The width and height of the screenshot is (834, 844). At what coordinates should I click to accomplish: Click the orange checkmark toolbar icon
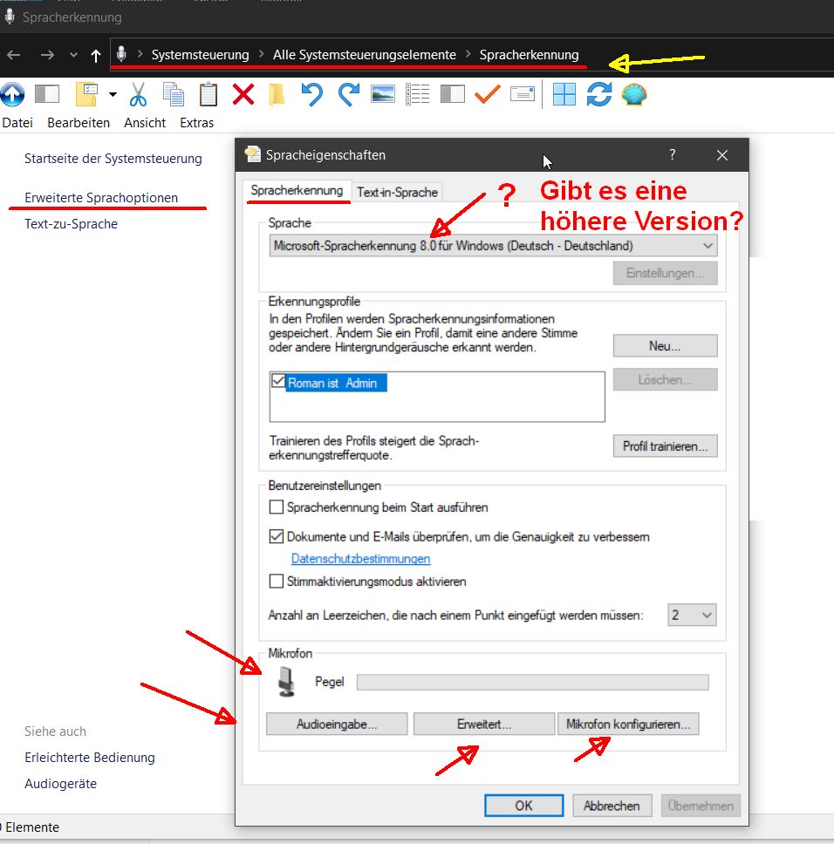point(488,95)
